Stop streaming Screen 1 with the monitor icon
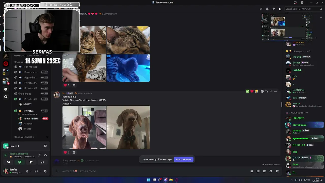 (45, 146)
